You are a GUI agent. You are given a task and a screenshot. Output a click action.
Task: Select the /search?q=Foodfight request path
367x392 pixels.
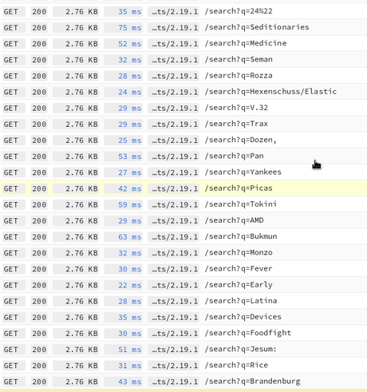[248, 333]
